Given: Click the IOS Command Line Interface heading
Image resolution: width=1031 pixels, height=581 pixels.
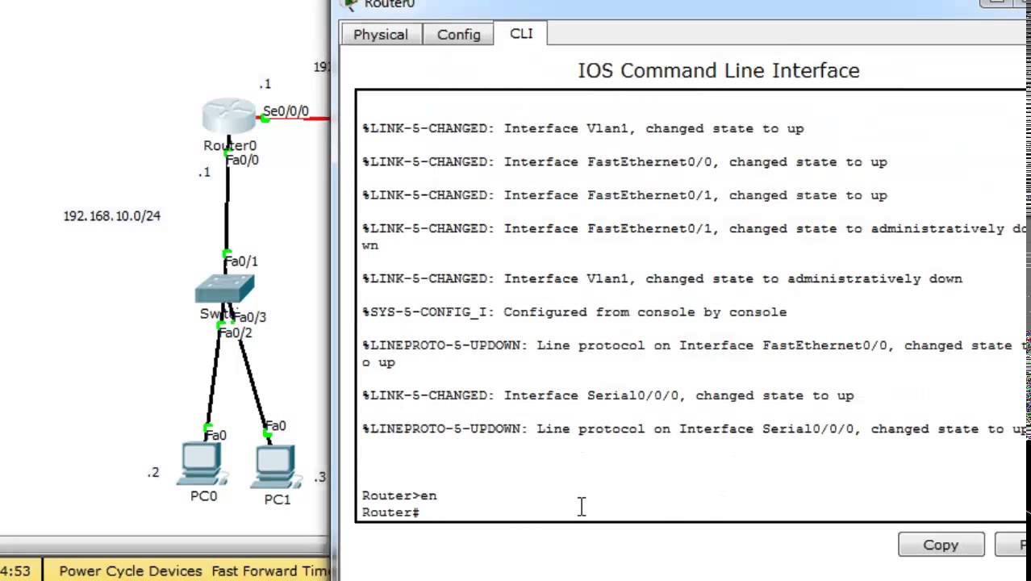Looking at the screenshot, I should [x=719, y=70].
